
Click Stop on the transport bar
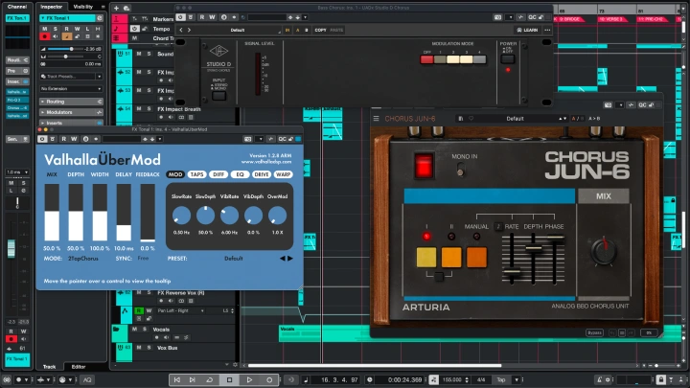[x=229, y=379]
